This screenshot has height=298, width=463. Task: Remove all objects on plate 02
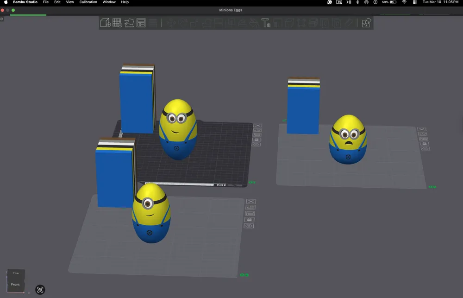click(422, 129)
